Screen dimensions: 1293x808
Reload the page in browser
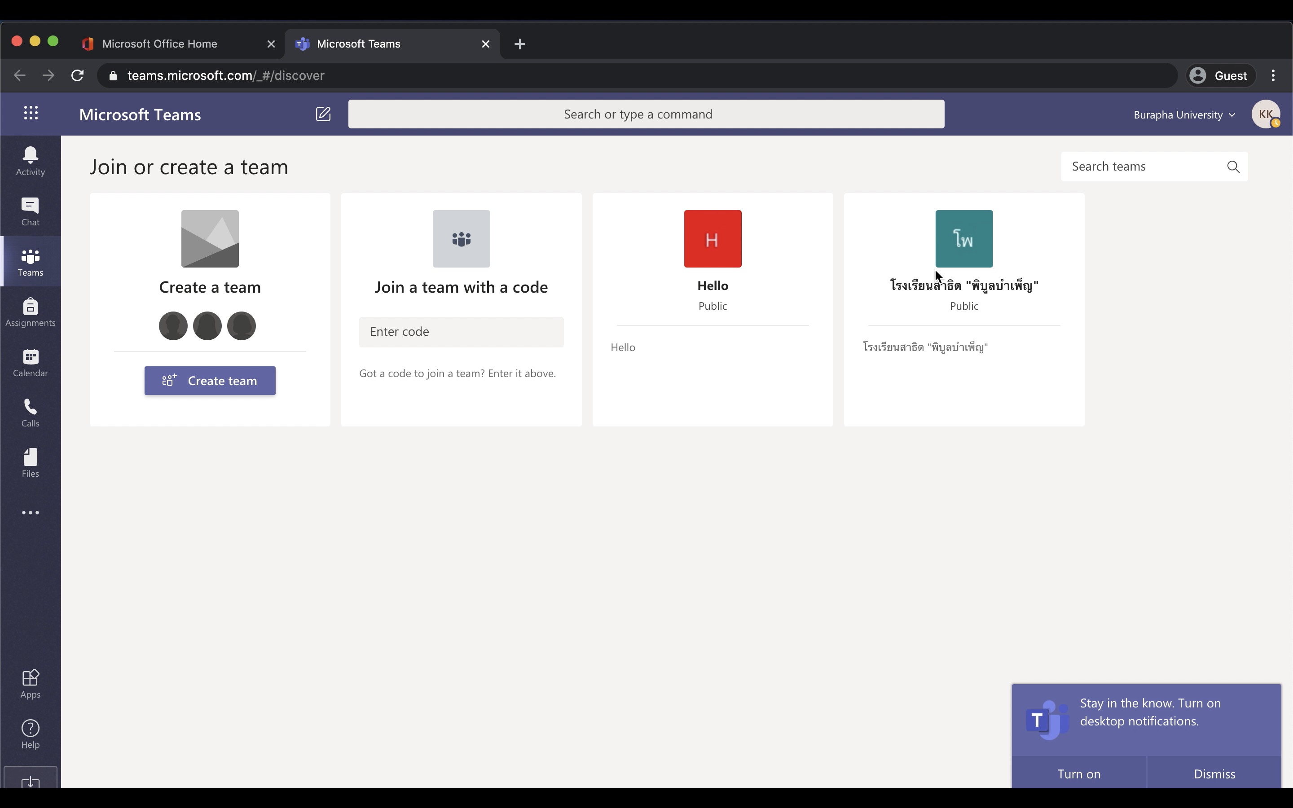tap(78, 75)
